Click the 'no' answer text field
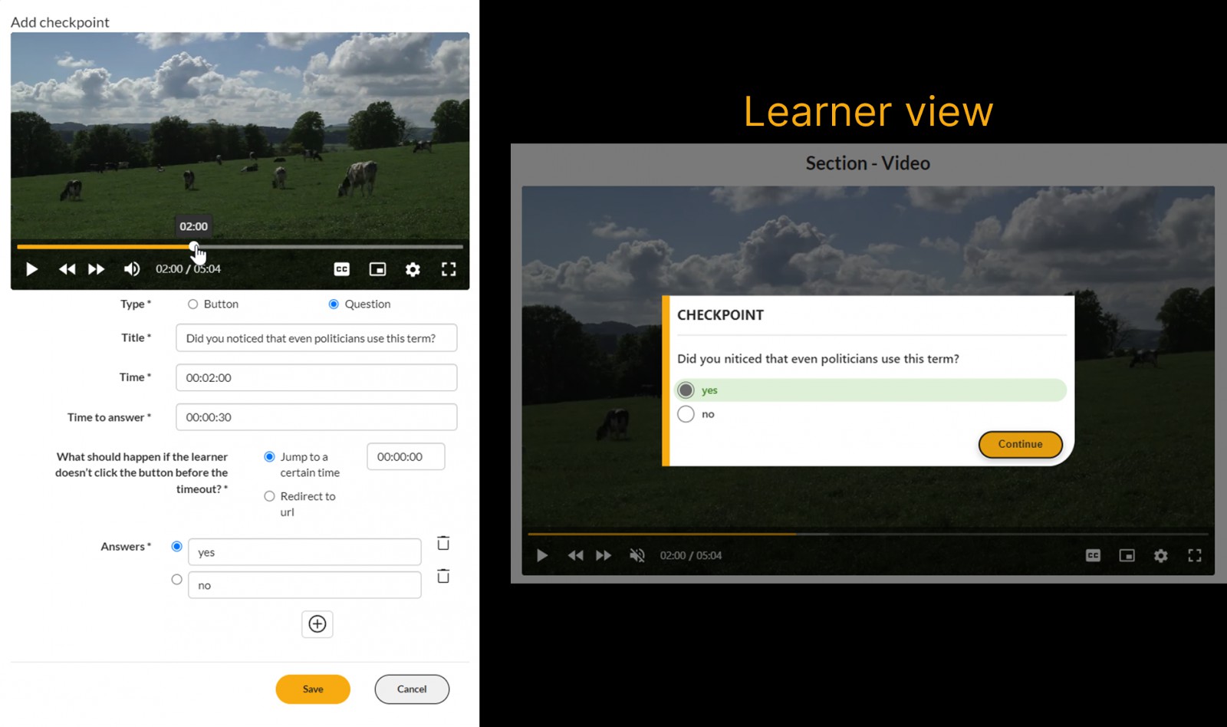Screen dimensions: 1227x727 point(304,585)
